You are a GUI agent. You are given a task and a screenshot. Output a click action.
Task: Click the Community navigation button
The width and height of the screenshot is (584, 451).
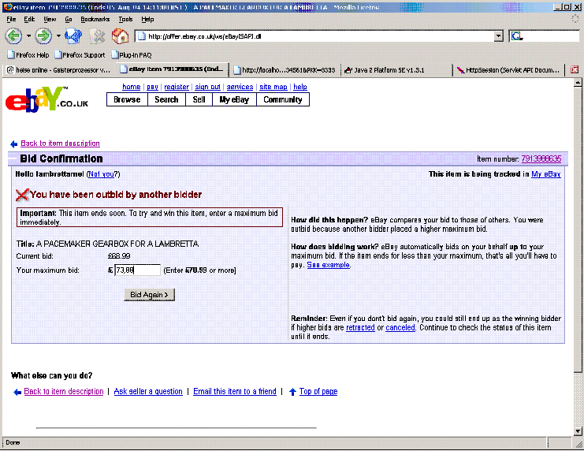pyautogui.click(x=283, y=99)
